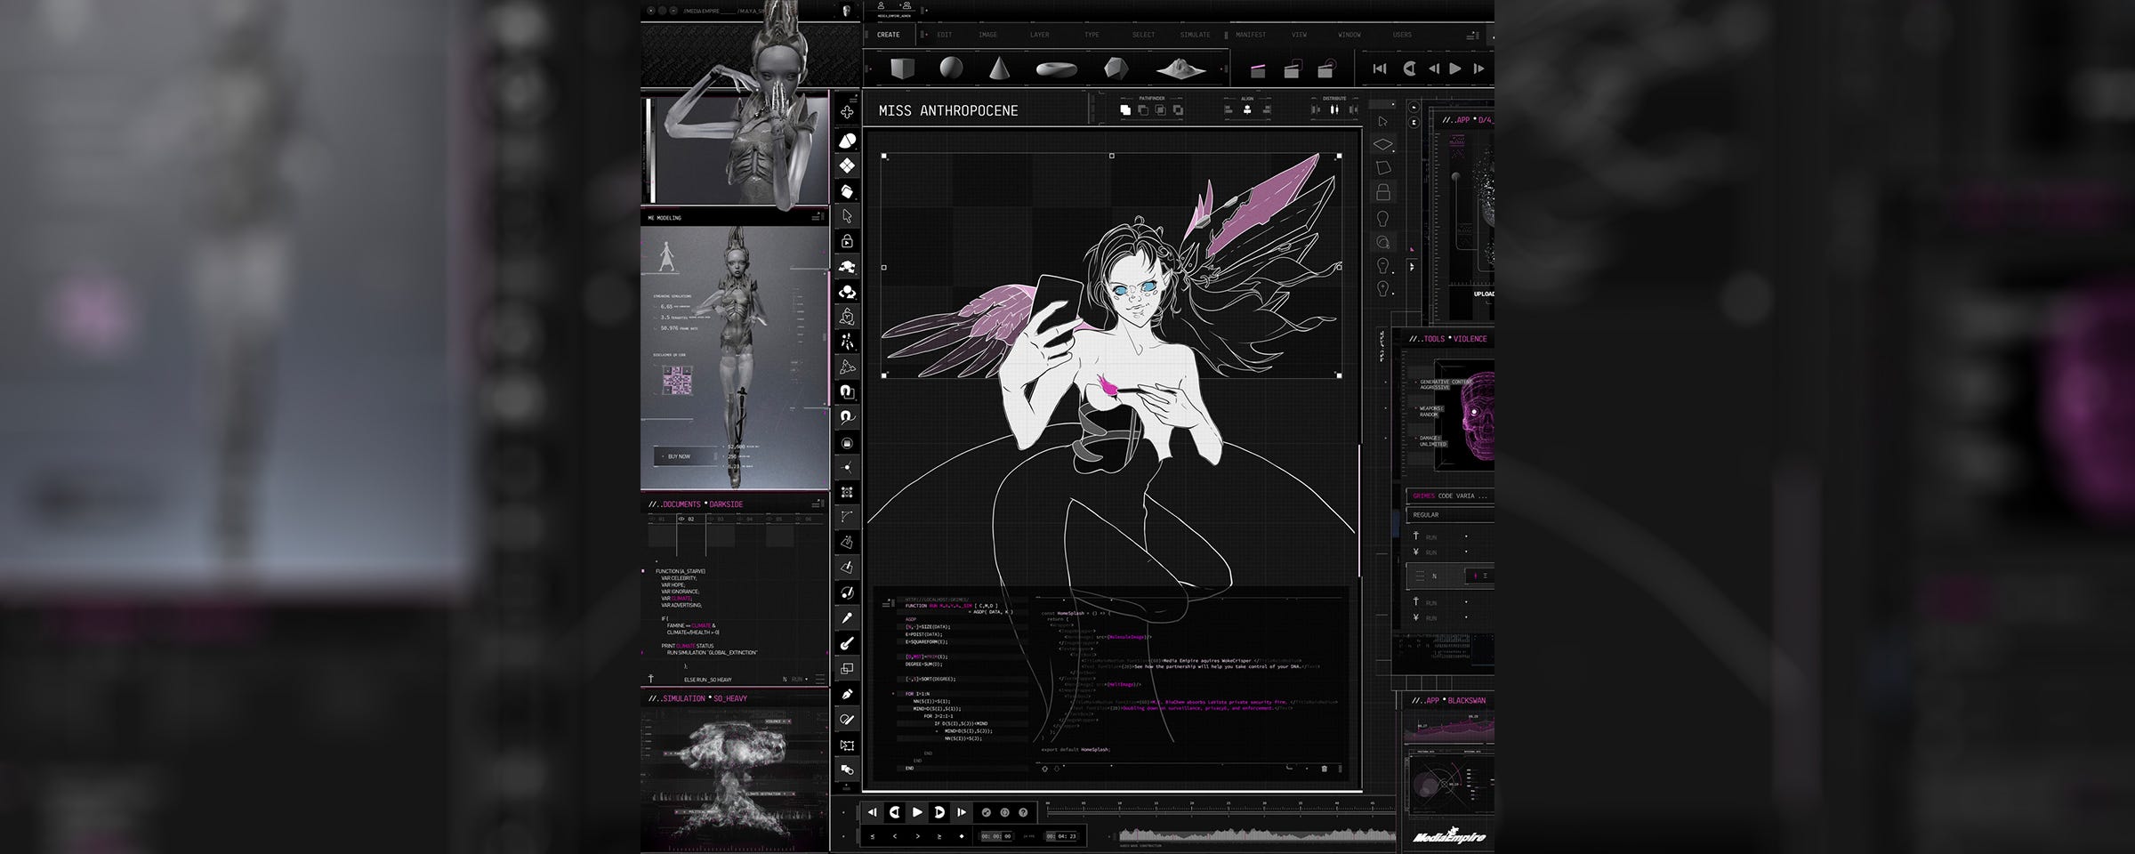The height and width of the screenshot is (854, 2135).
Task: Select the cube primitive shape
Action: (x=902, y=68)
